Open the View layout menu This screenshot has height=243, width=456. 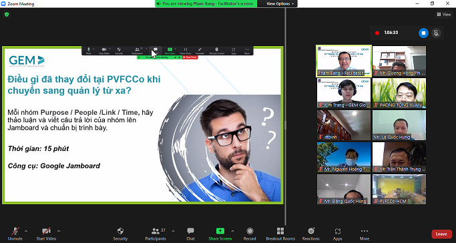pos(444,14)
